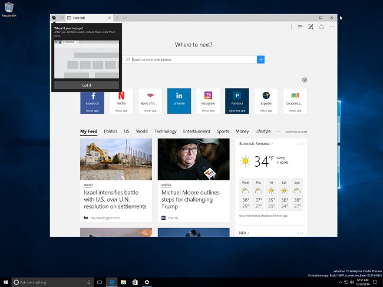The image size is (383, 287).
Task: Open weather card options ellipsis
Action: 301,144
